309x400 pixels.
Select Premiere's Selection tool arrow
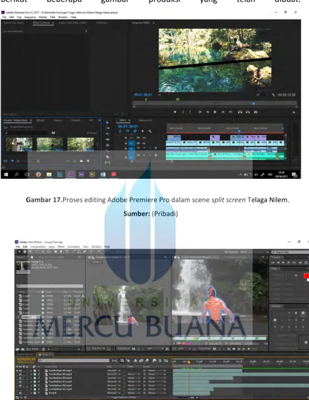108,123
